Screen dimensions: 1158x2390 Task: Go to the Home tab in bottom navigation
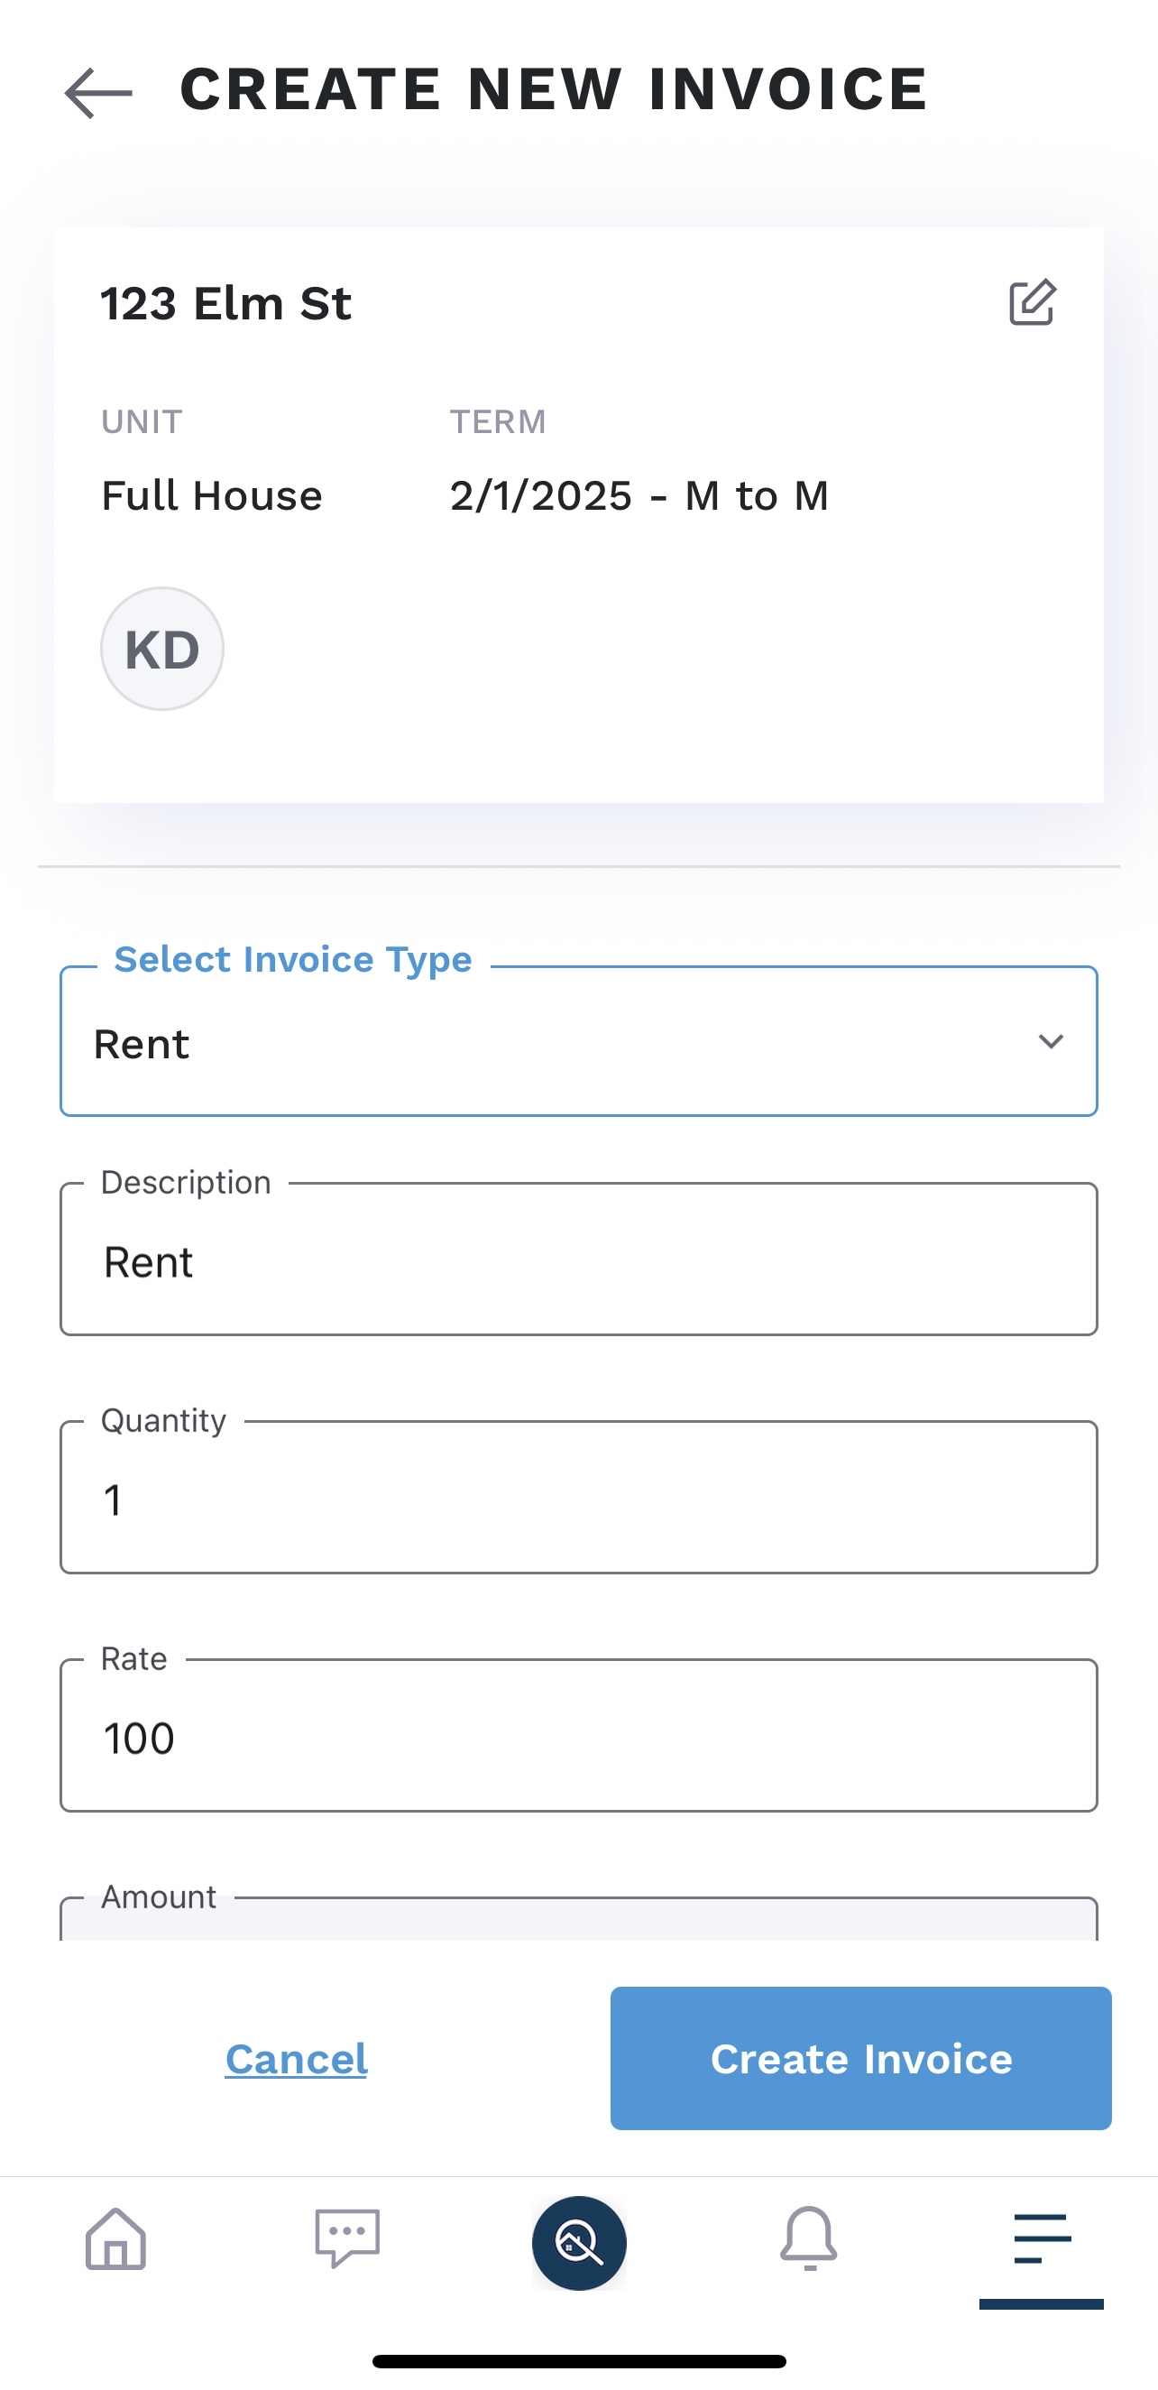116,2238
